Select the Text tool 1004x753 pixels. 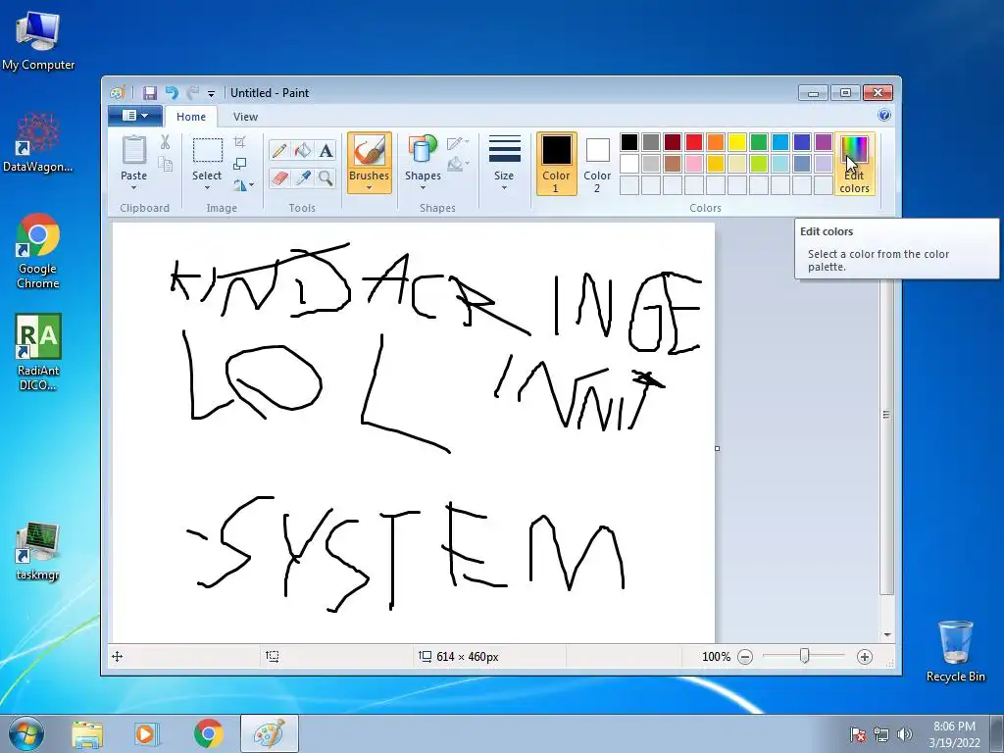[326, 150]
